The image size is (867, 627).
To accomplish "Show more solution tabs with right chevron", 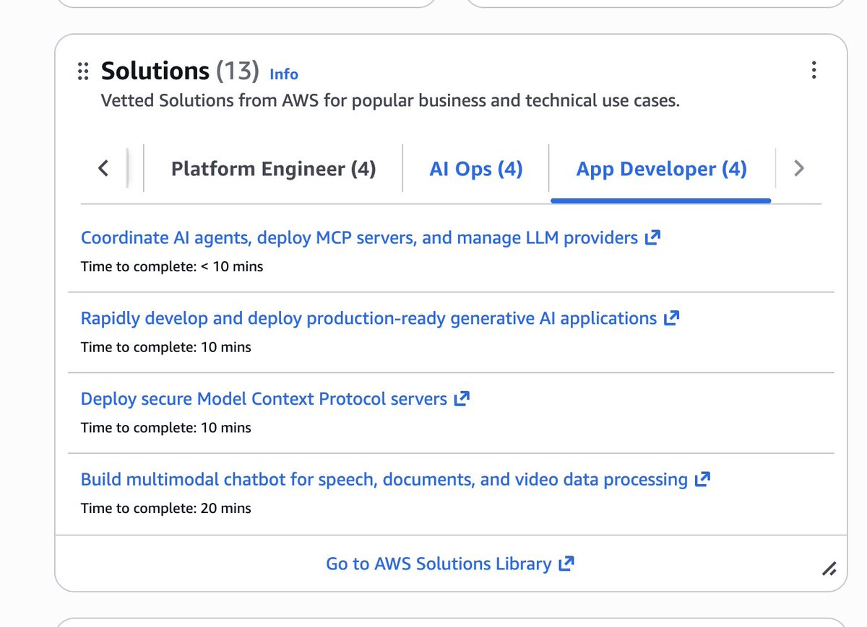I will 798,168.
